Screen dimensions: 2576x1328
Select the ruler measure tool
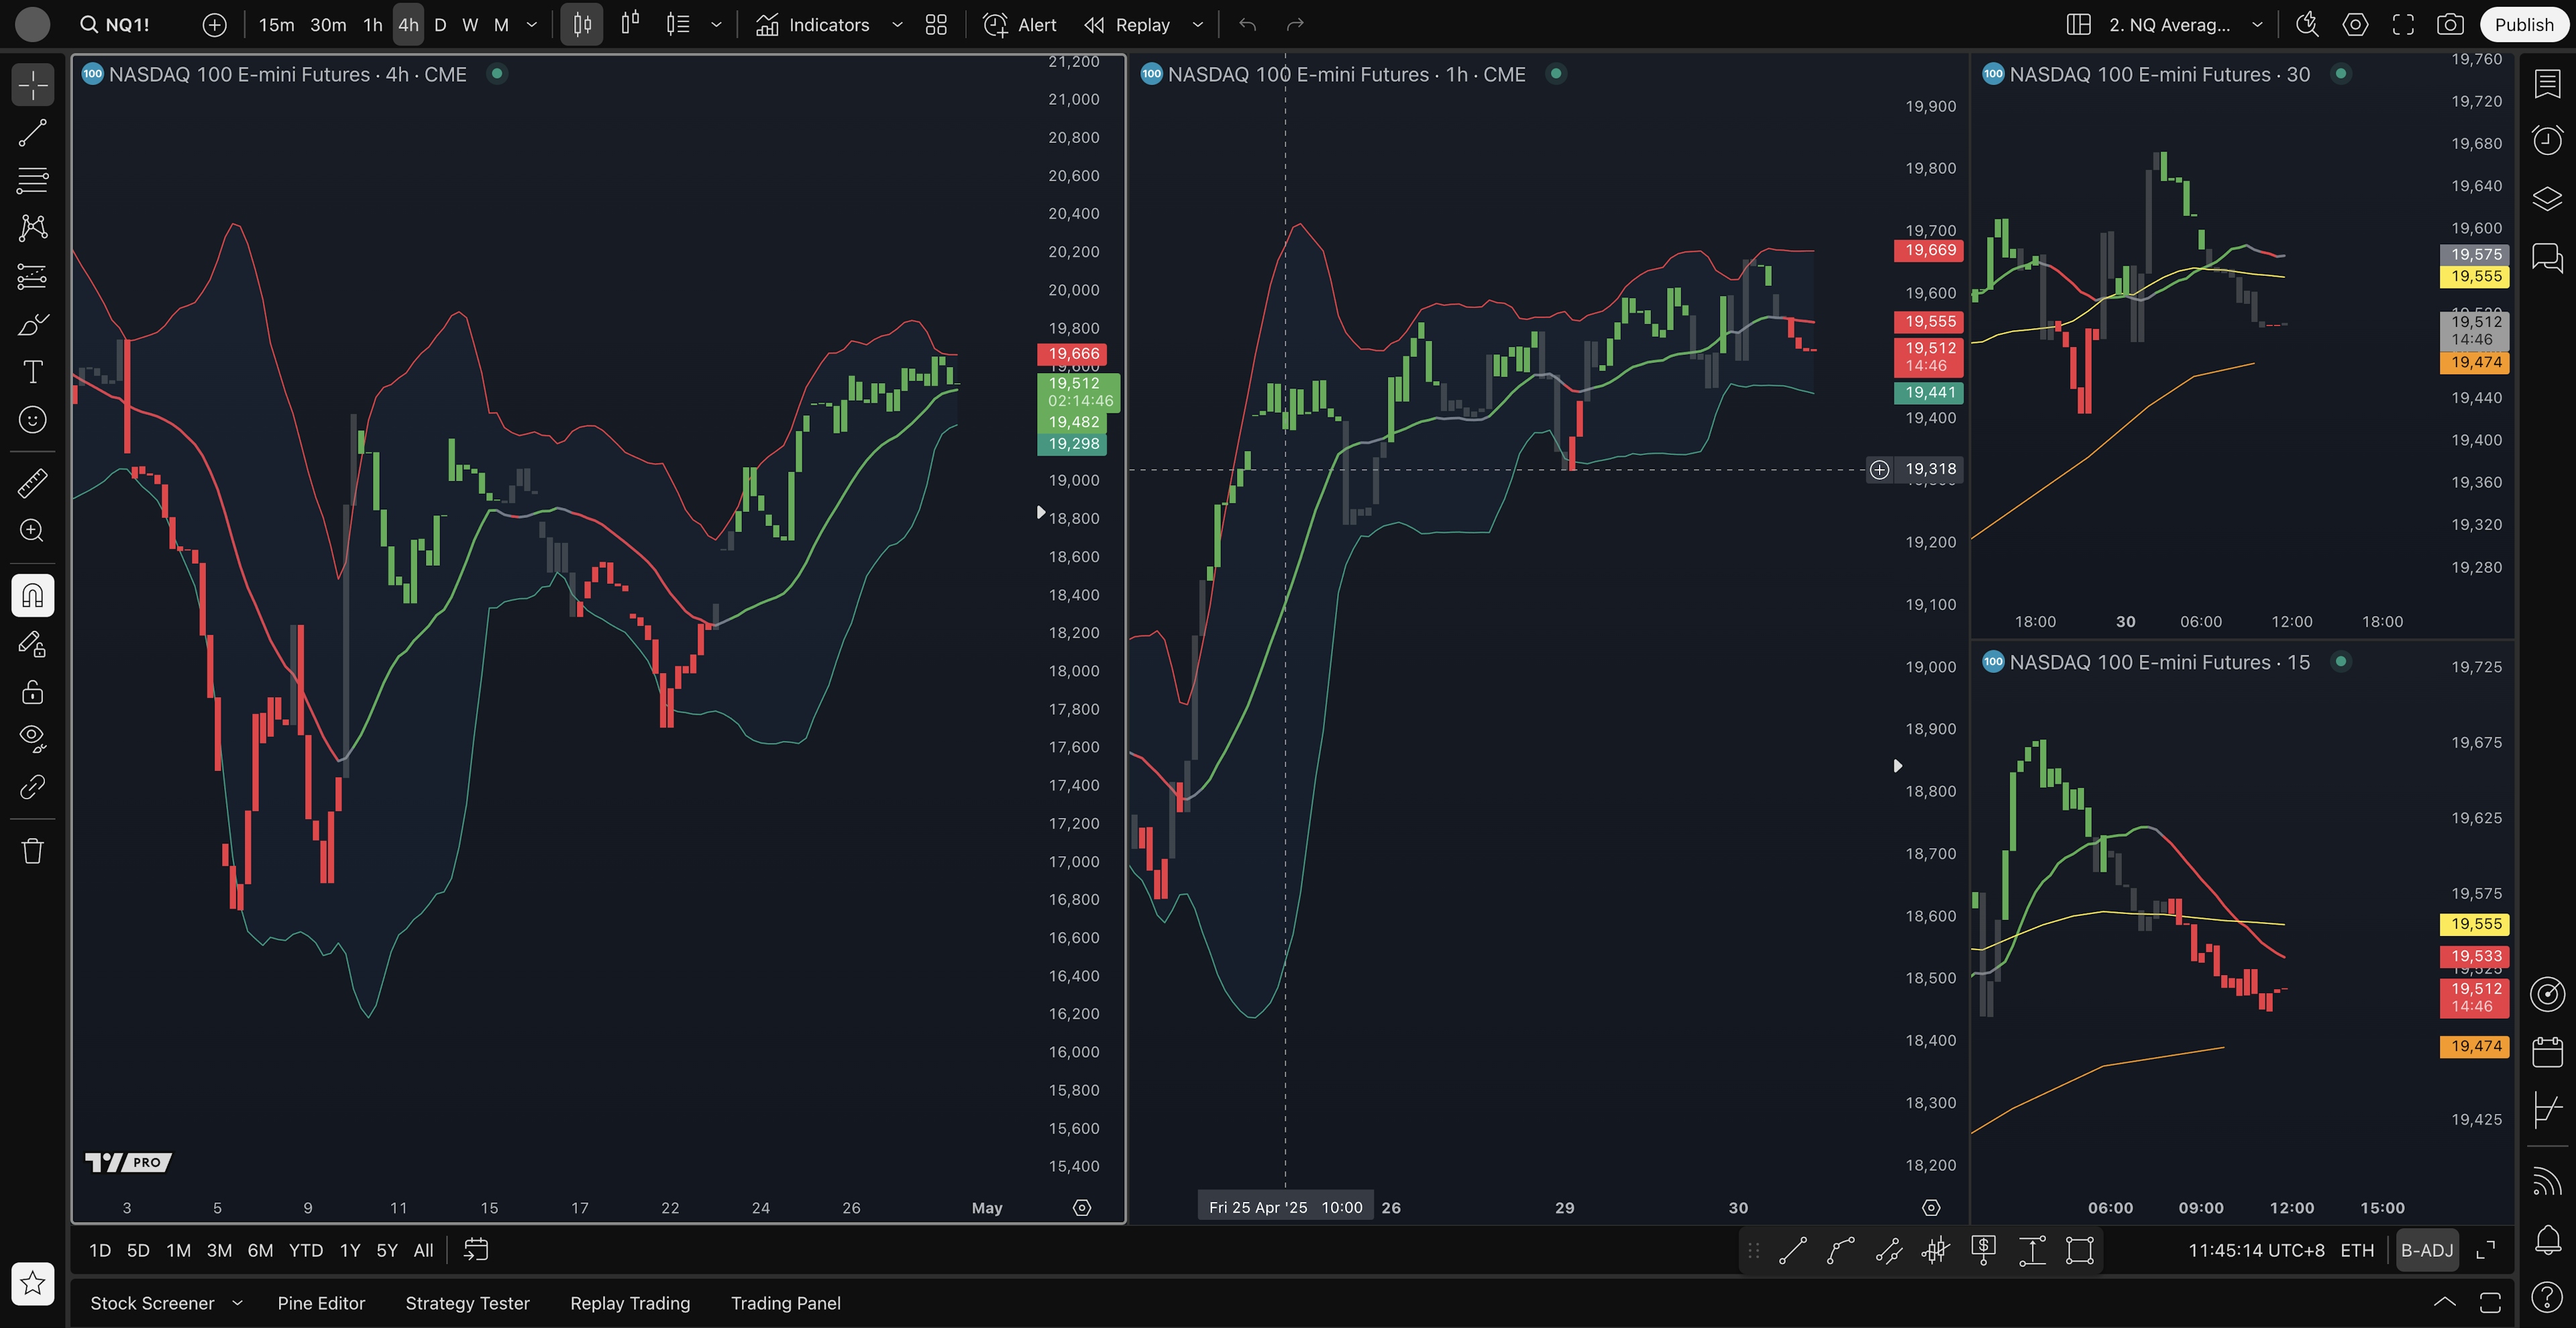pos(32,484)
